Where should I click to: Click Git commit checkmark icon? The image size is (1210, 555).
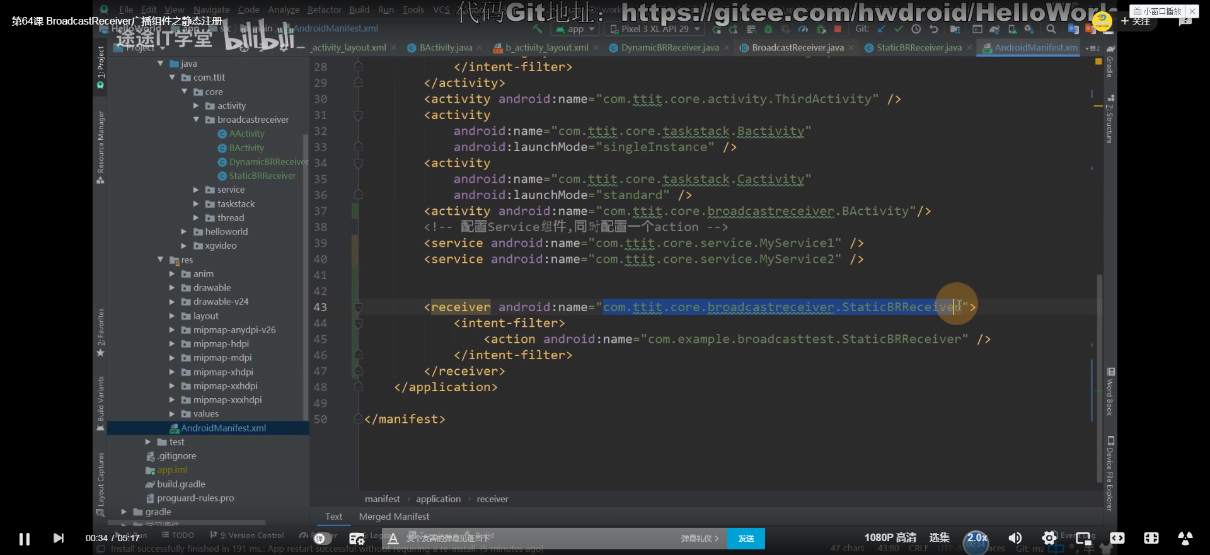pos(899,29)
